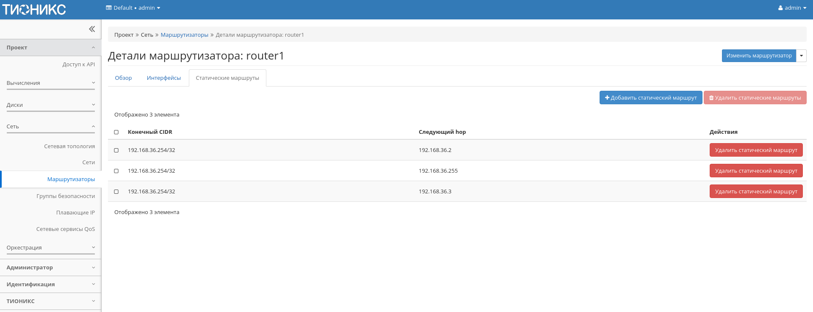
Task: Open the admin user menu
Action: coord(792,8)
